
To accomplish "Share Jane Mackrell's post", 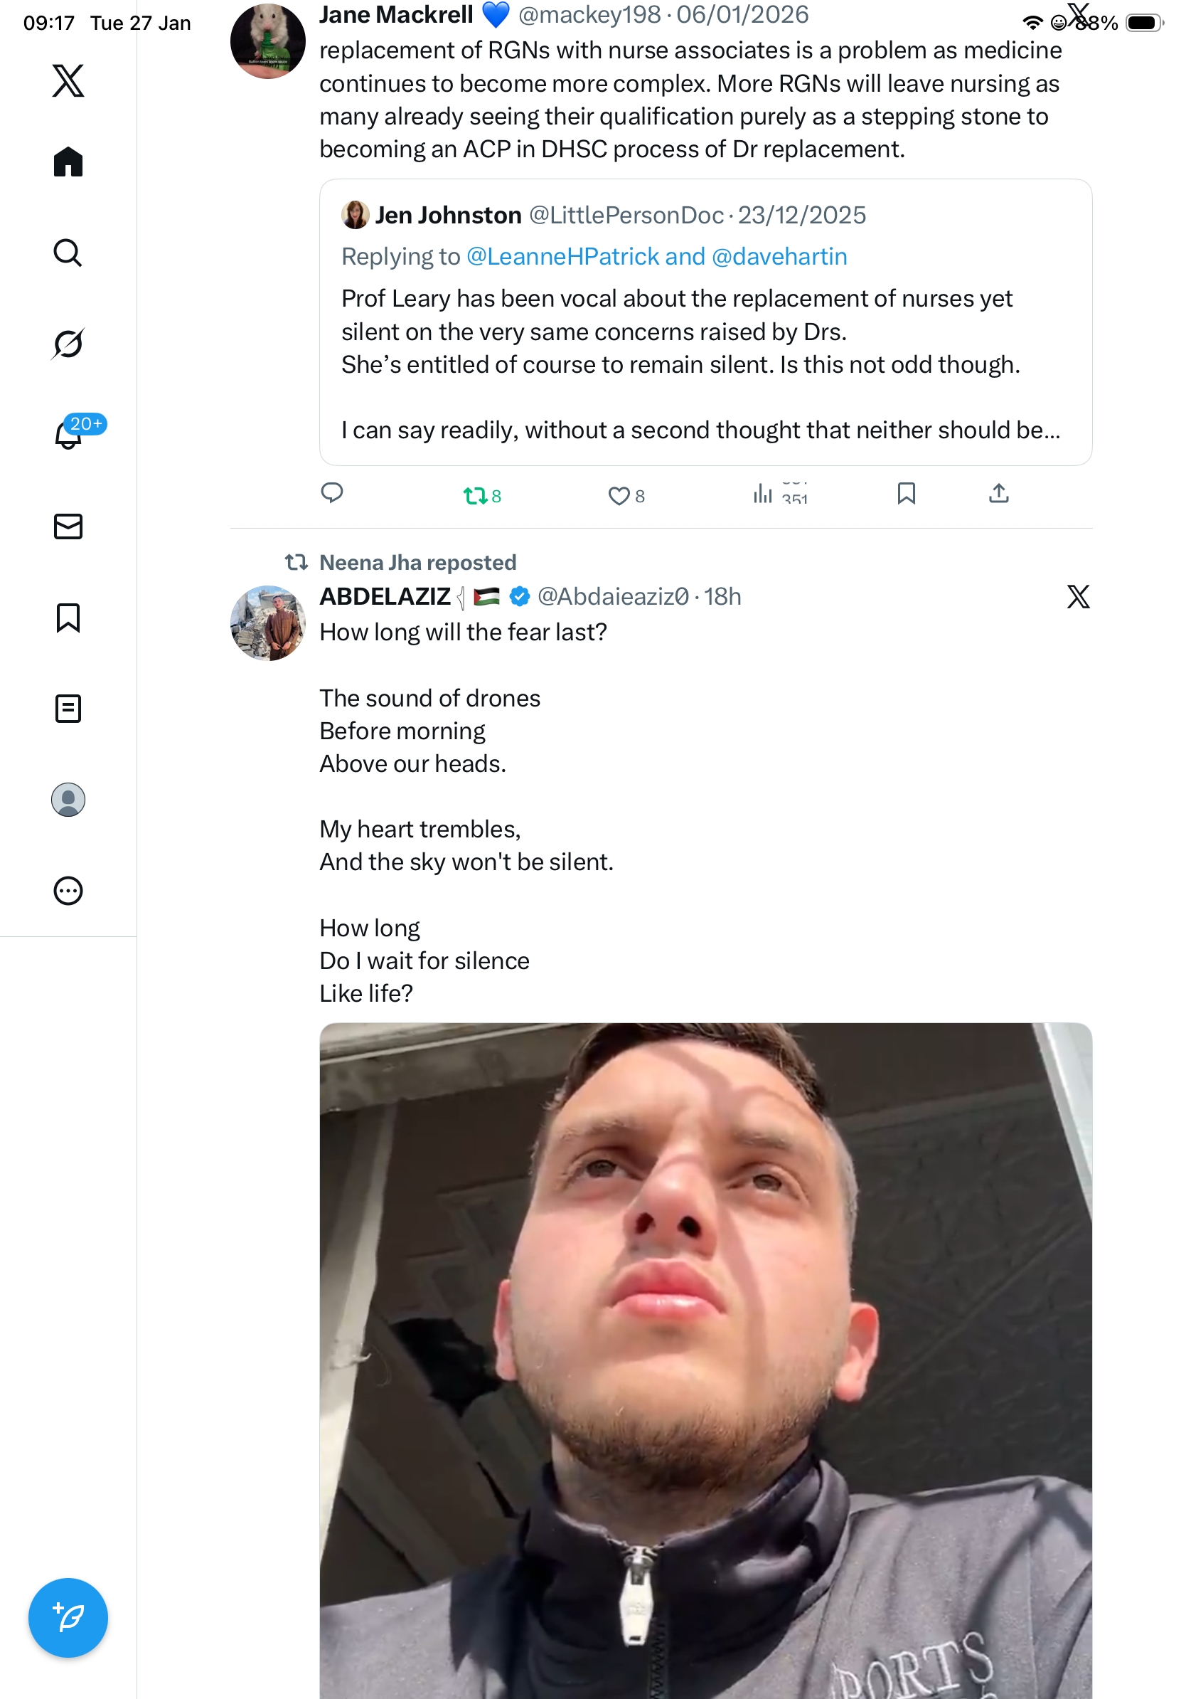I will pos(998,494).
